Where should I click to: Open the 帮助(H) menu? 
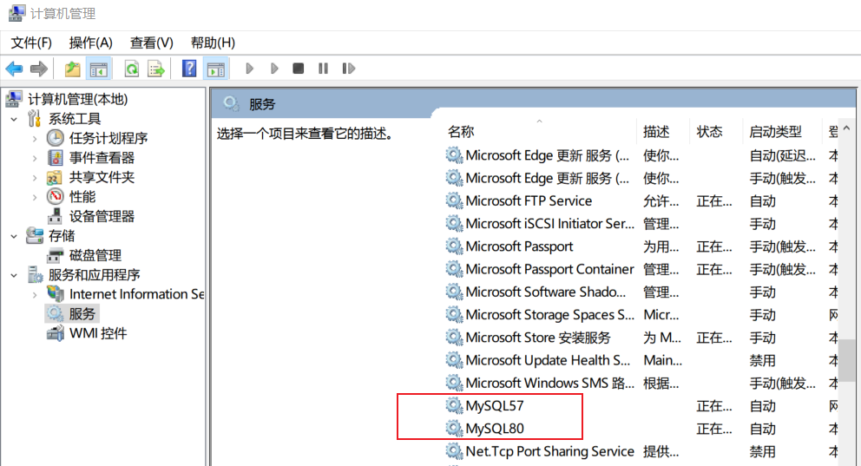(213, 43)
